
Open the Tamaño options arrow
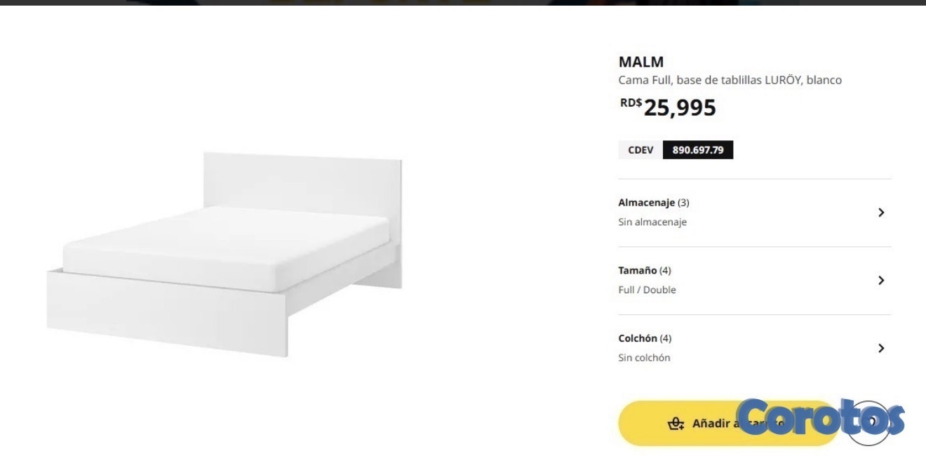tap(881, 281)
